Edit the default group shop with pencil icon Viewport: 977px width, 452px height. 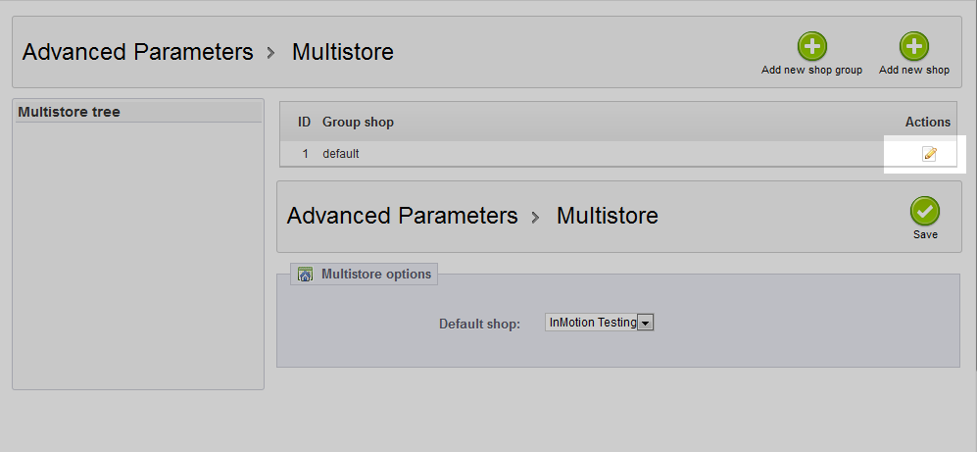tap(929, 153)
